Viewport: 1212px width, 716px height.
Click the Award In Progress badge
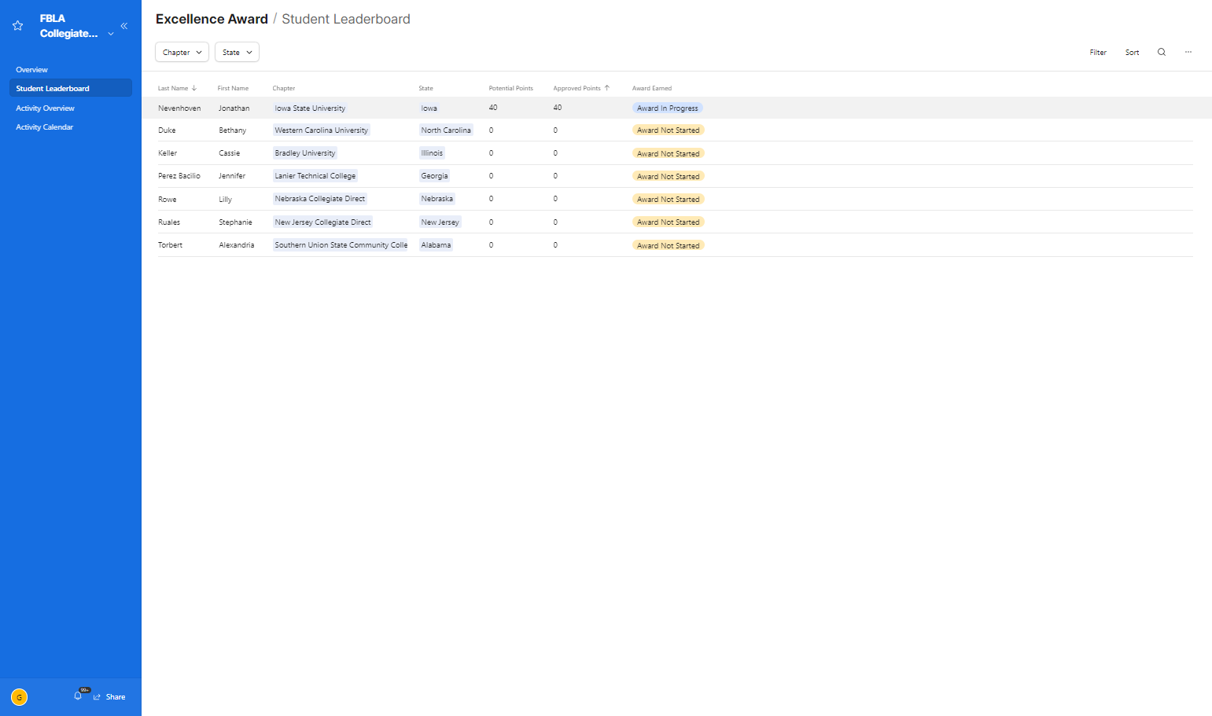coord(668,108)
